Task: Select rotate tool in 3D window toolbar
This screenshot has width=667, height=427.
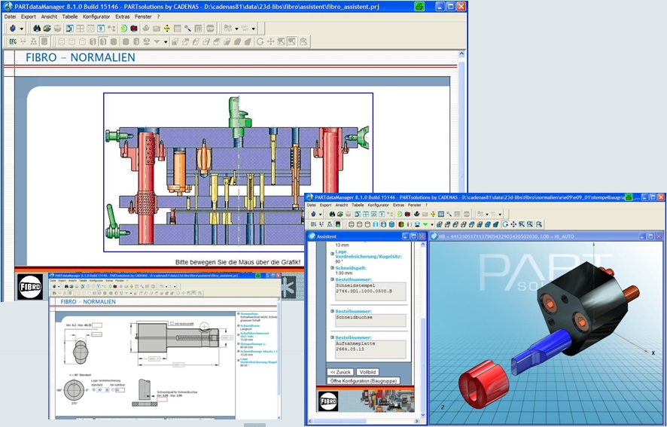Action: pos(506,224)
